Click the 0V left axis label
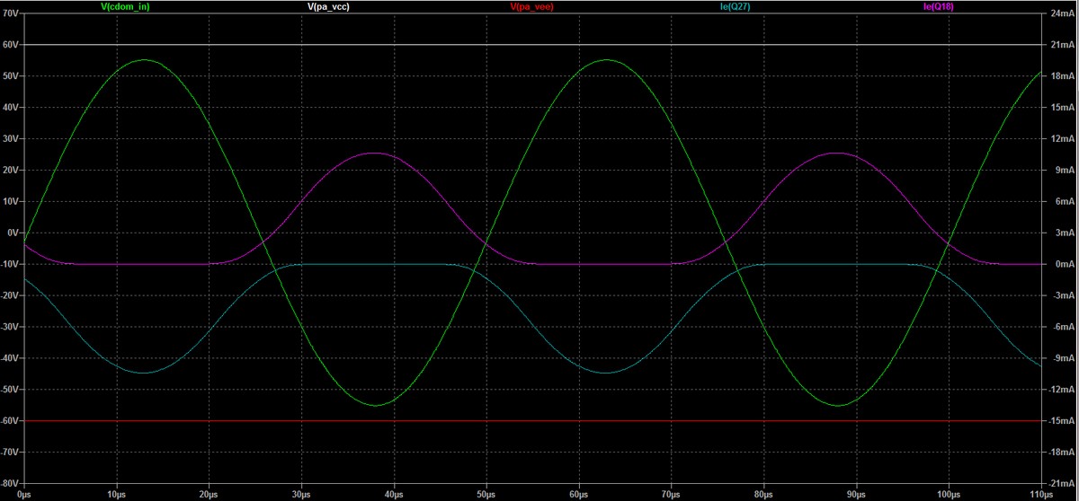This screenshot has width=1079, height=501. [x=14, y=233]
